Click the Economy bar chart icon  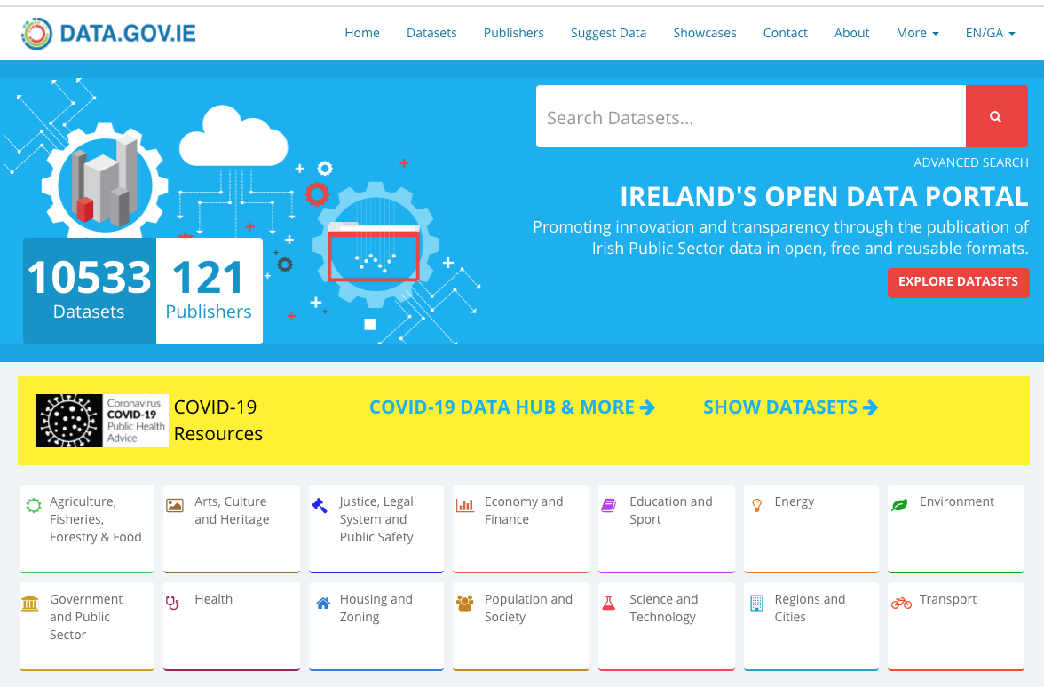pos(465,505)
